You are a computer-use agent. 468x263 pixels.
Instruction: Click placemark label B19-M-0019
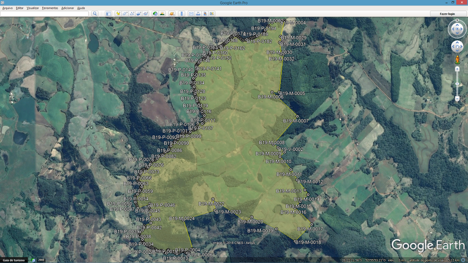click(260, 230)
